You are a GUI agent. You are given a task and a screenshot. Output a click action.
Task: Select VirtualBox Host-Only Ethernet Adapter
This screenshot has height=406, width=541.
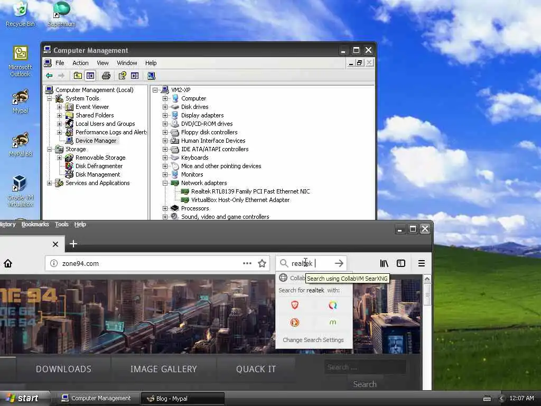point(240,200)
